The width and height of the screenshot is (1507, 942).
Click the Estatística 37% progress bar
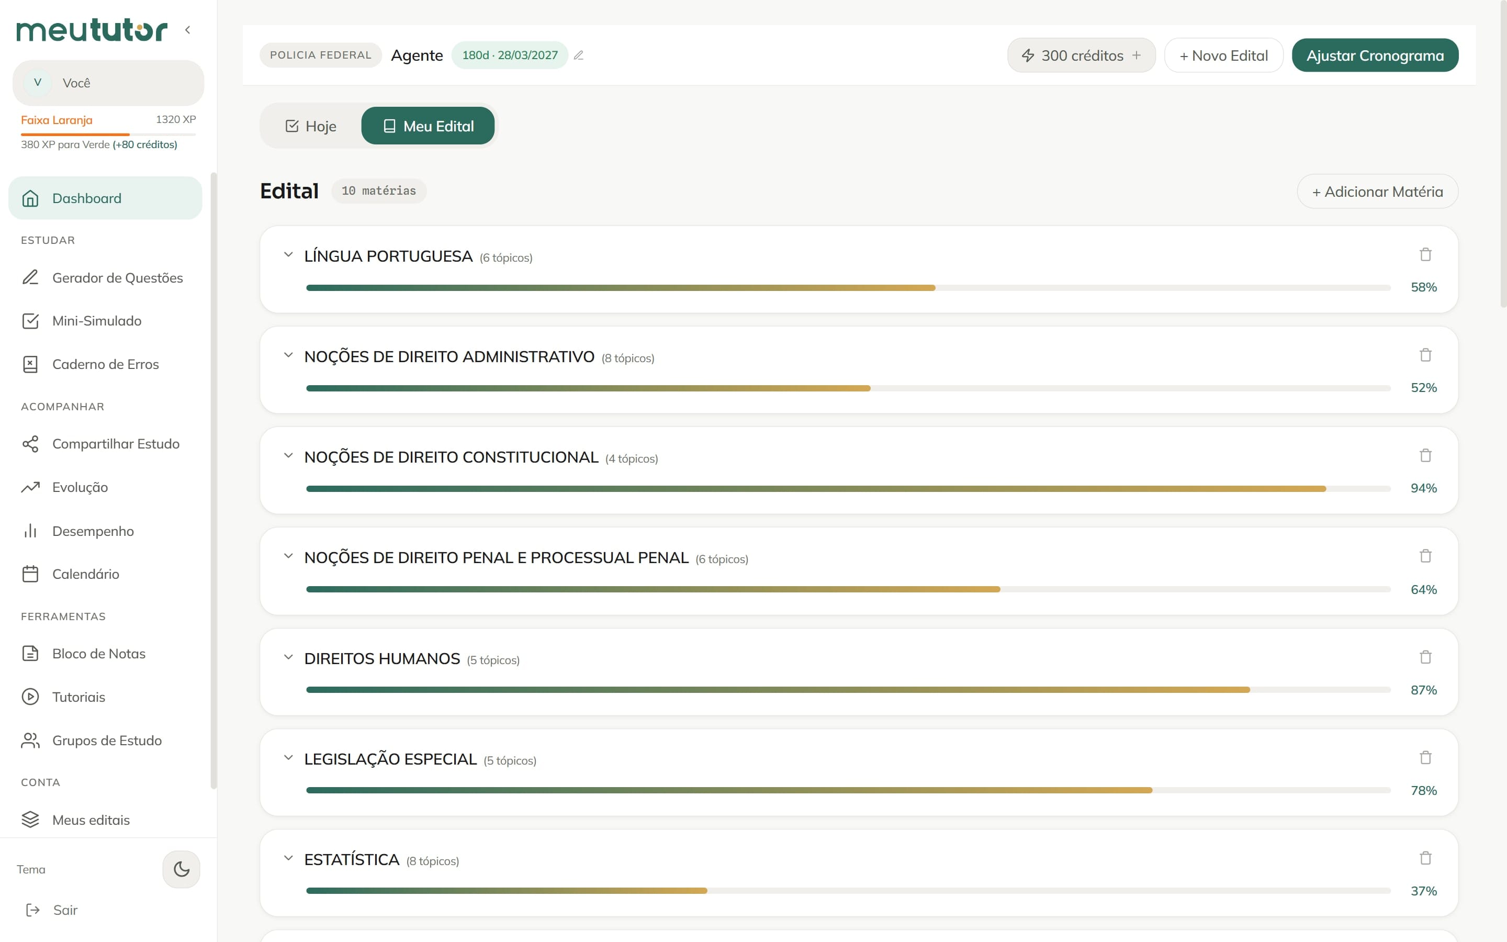tap(848, 891)
